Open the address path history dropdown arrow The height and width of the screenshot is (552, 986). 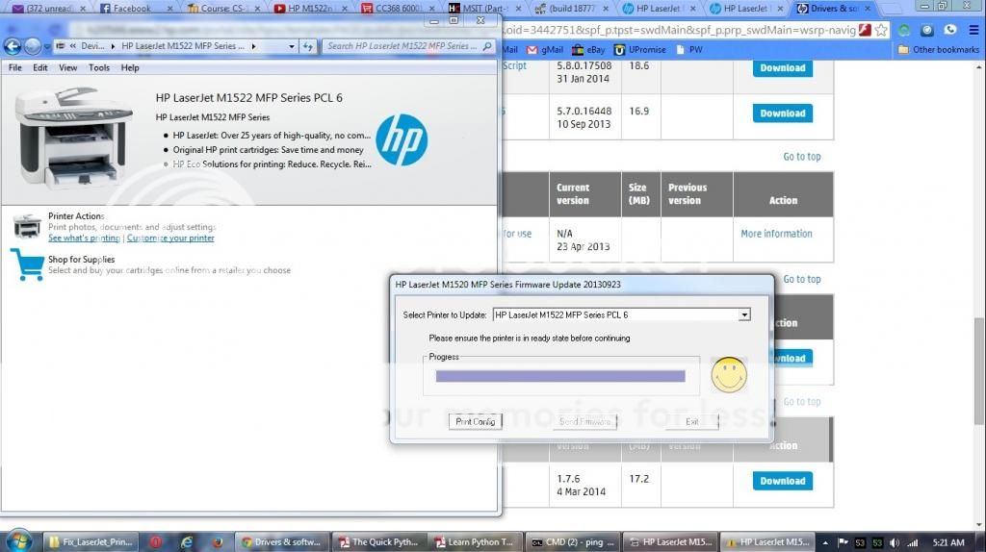(x=291, y=46)
